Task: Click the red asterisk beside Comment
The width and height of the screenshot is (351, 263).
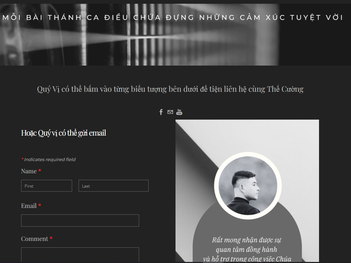Action: [51, 239]
